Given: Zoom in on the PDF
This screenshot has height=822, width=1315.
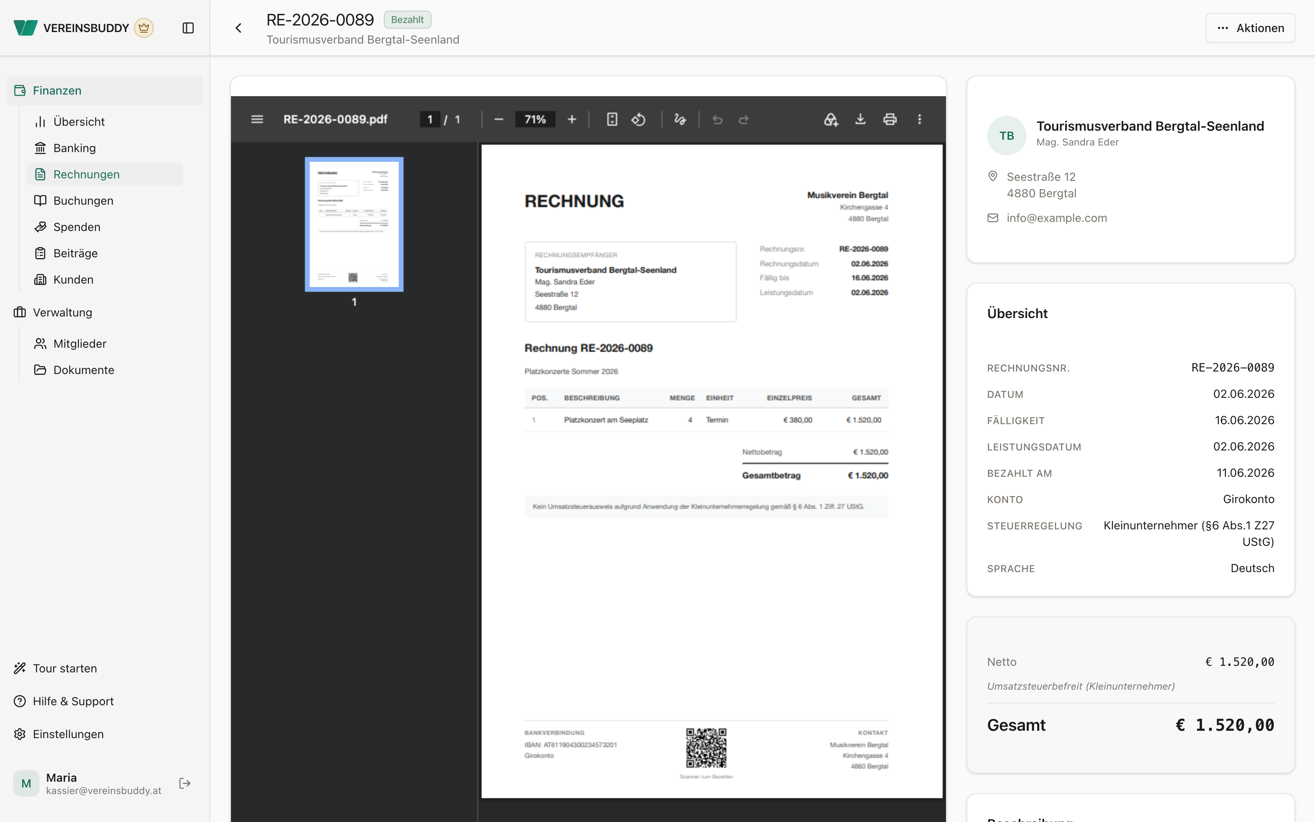Looking at the screenshot, I should pyautogui.click(x=572, y=119).
